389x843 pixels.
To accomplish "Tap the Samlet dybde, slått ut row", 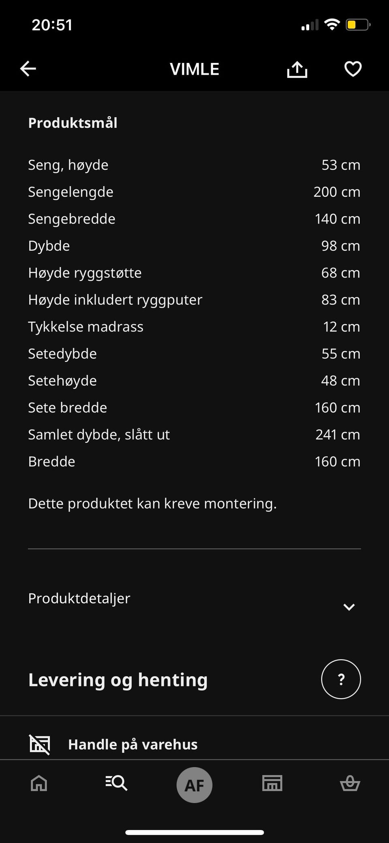I will click(194, 434).
